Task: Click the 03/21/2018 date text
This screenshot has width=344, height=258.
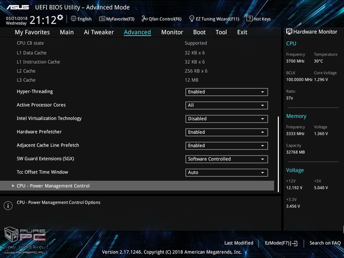Action: [16, 18]
